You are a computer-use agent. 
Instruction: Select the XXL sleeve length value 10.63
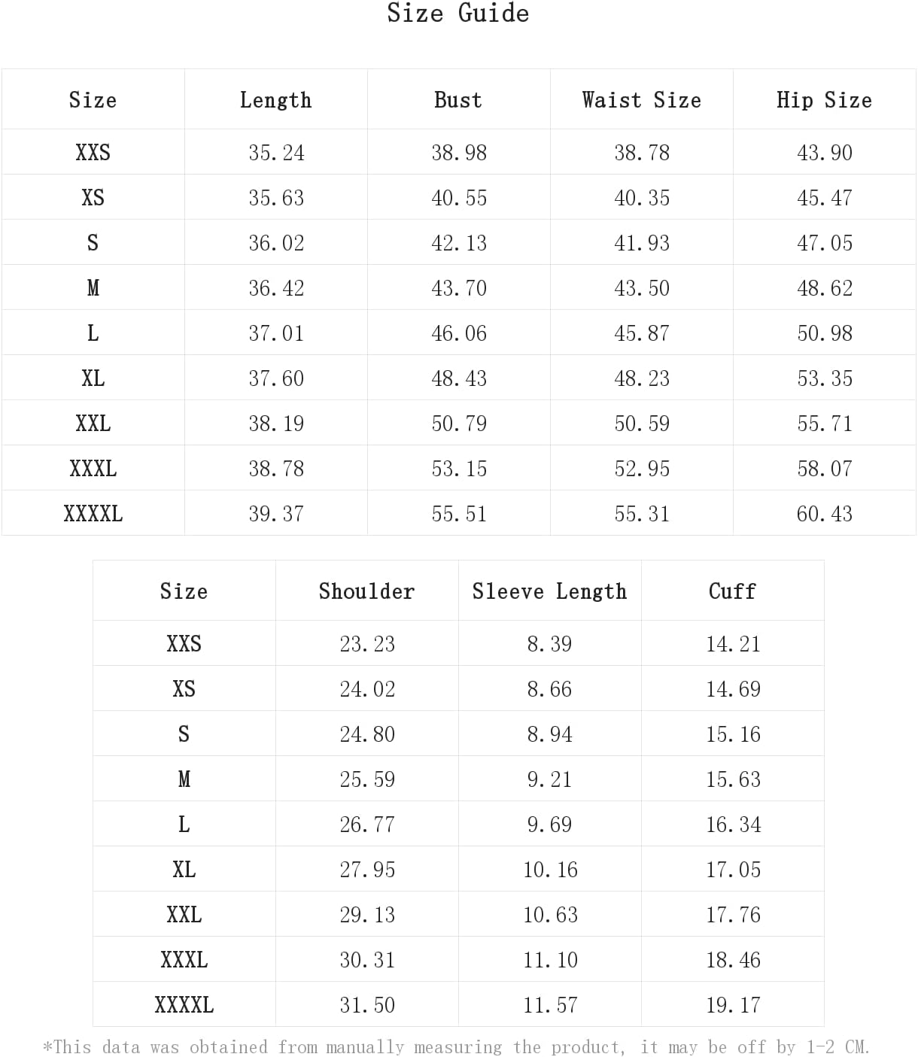pos(550,915)
